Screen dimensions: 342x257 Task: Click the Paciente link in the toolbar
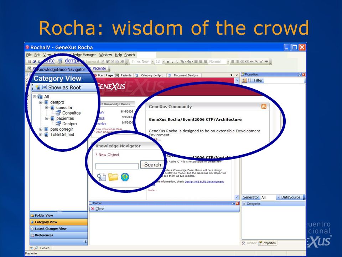99,69
